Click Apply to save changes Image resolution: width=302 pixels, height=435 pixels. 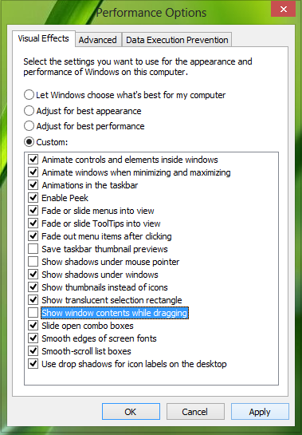pyautogui.click(x=260, y=412)
